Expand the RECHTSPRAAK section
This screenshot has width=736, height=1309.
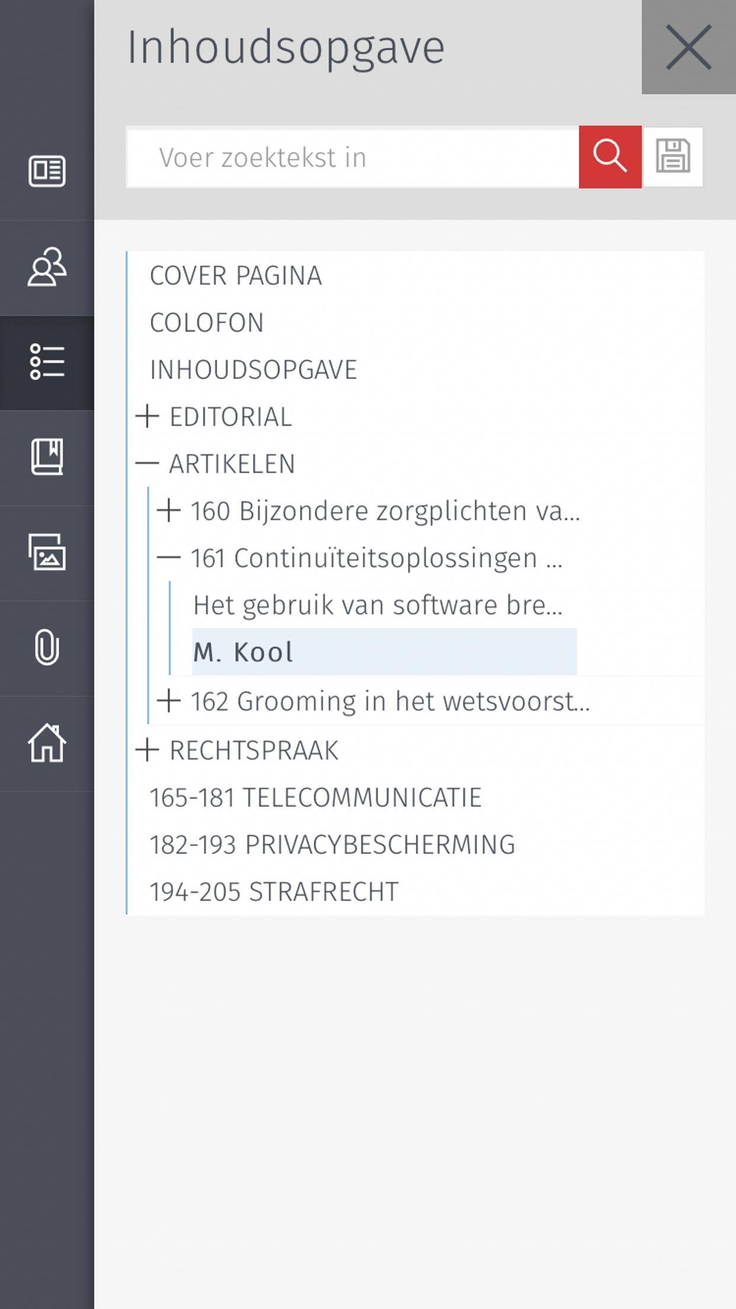click(147, 751)
